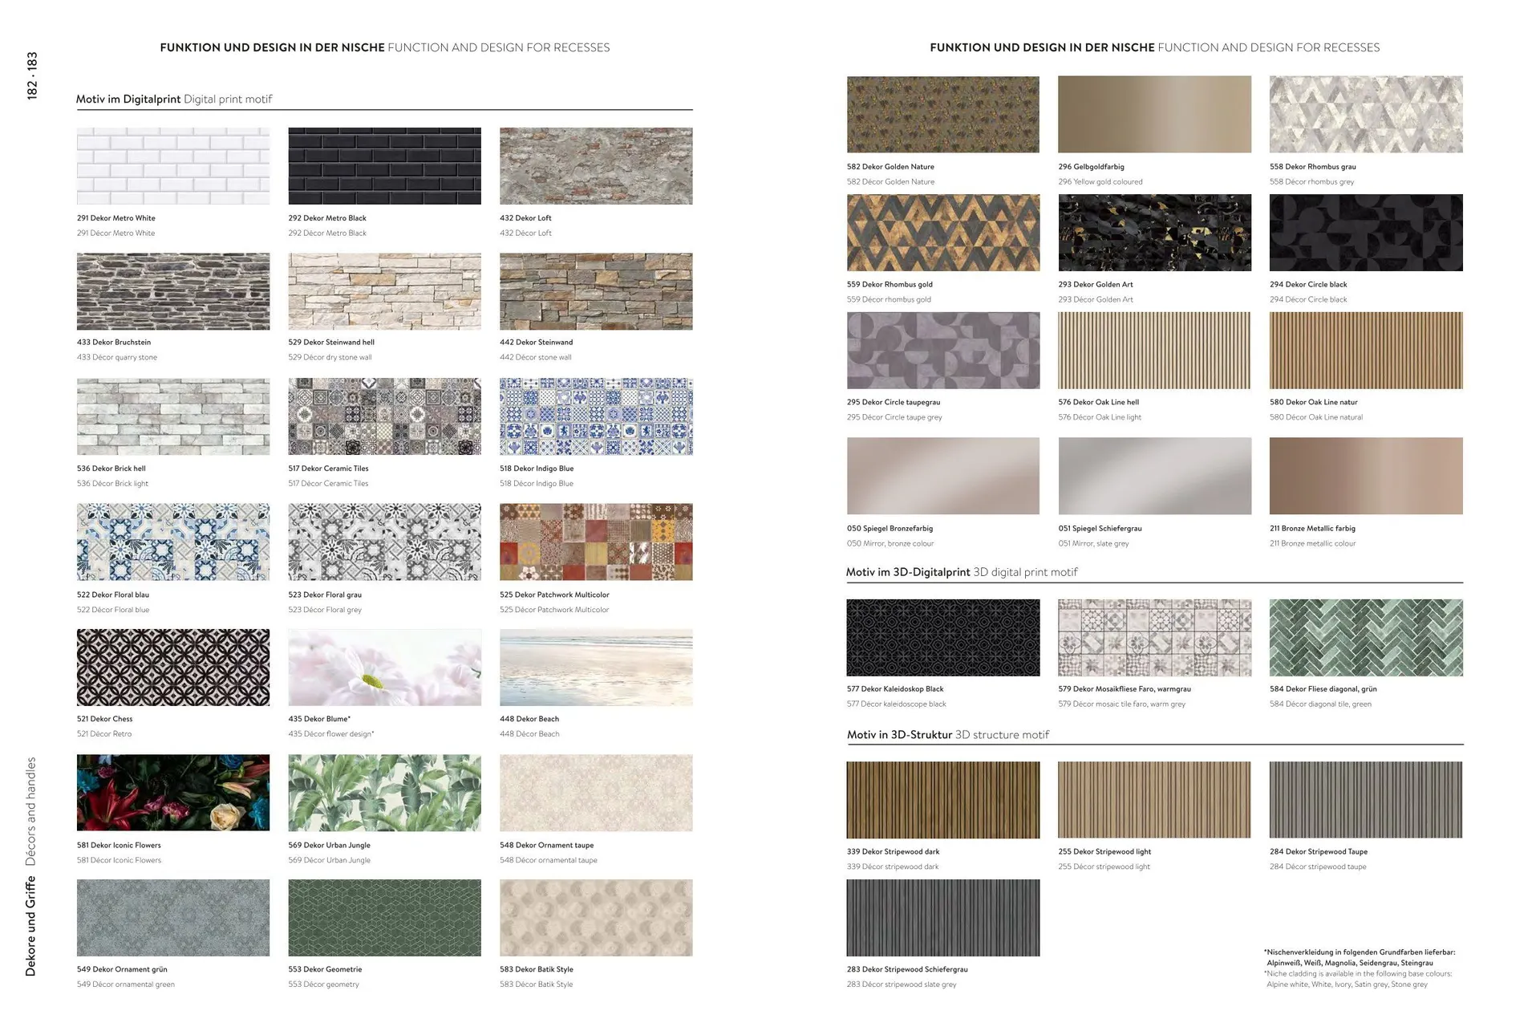Pick the Golden Nature decor swatch
This screenshot has height=1027, width=1540.
coord(942,115)
